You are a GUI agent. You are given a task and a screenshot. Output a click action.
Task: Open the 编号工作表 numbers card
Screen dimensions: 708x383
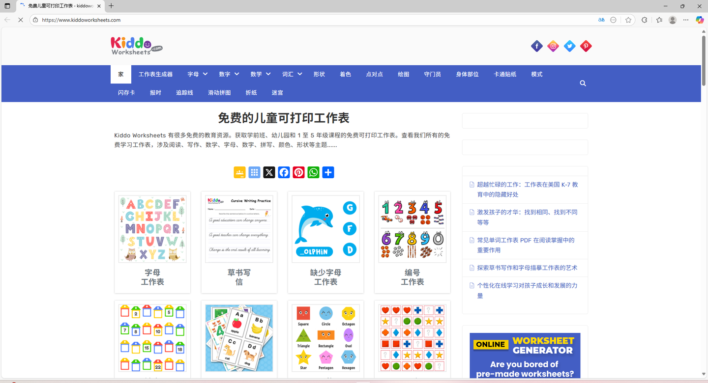click(x=412, y=242)
